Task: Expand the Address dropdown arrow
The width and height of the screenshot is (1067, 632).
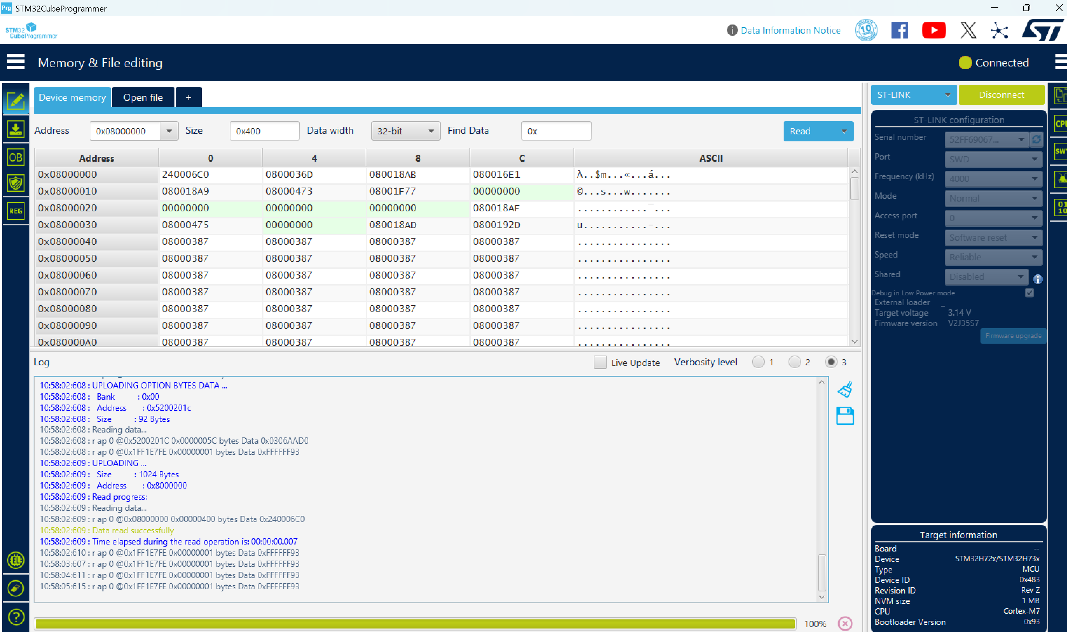Action: point(169,131)
